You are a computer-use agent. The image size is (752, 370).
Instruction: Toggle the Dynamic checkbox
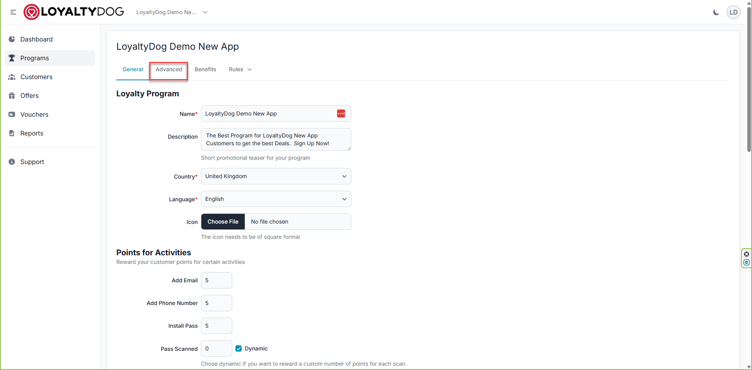[239, 348]
